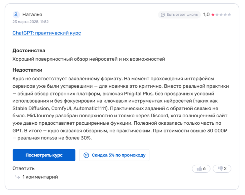This screenshot has width=245, height=195.
Task: Click the middle (third) rating star
Action: pyautogui.click(x=221, y=15)
